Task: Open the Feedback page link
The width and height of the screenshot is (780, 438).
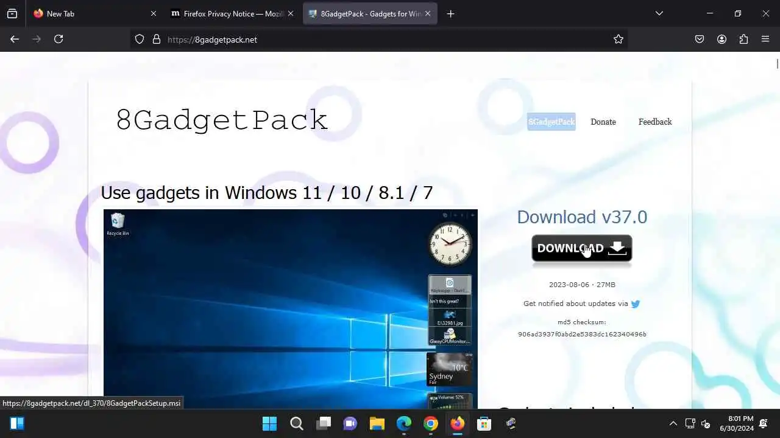Action: [x=655, y=122]
